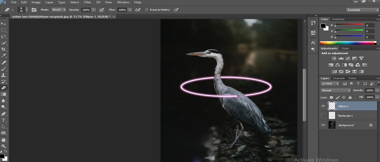Select the Gradient tool
380x162 pixels.
[3, 94]
